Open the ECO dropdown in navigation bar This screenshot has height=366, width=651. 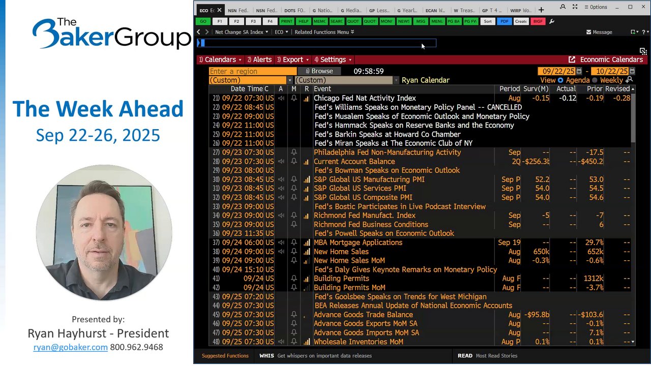[x=281, y=32]
